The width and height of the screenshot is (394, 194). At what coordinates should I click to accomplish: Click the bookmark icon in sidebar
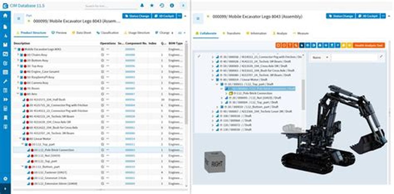point(5,117)
